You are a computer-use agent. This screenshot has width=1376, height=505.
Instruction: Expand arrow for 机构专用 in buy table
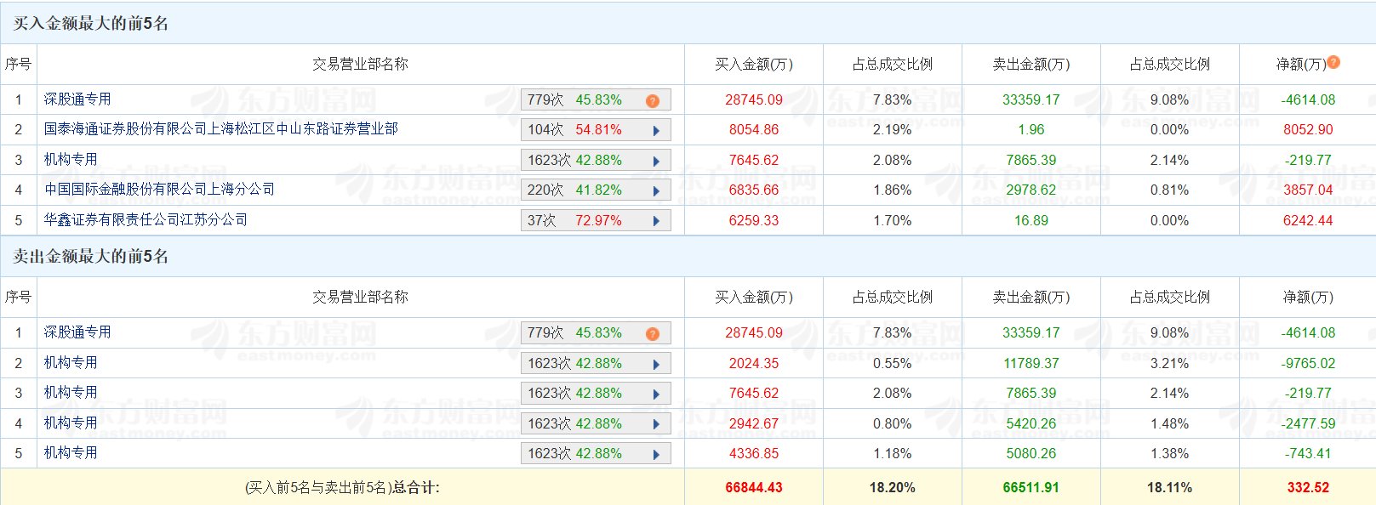pyautogui.click(x=656, y=161)
